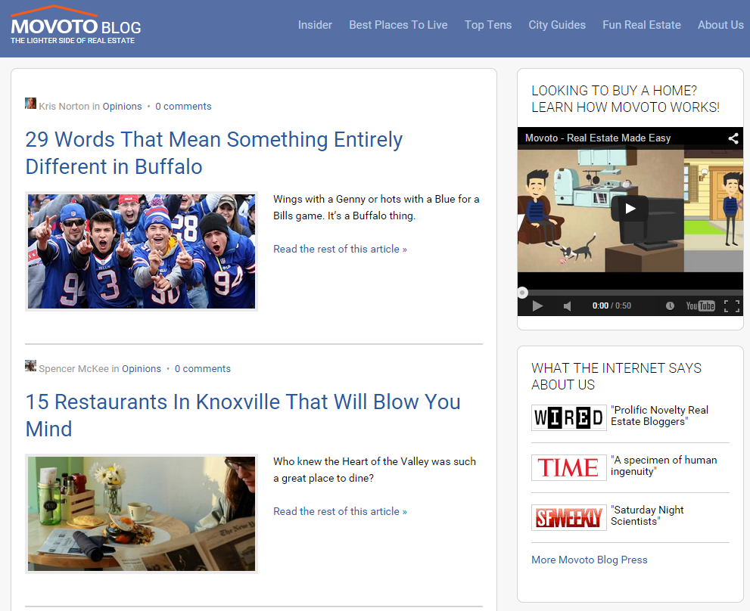Open More Movoto Blog Press link
The image size is (750, 611).
pyautogui.click(x=590, y=560)
